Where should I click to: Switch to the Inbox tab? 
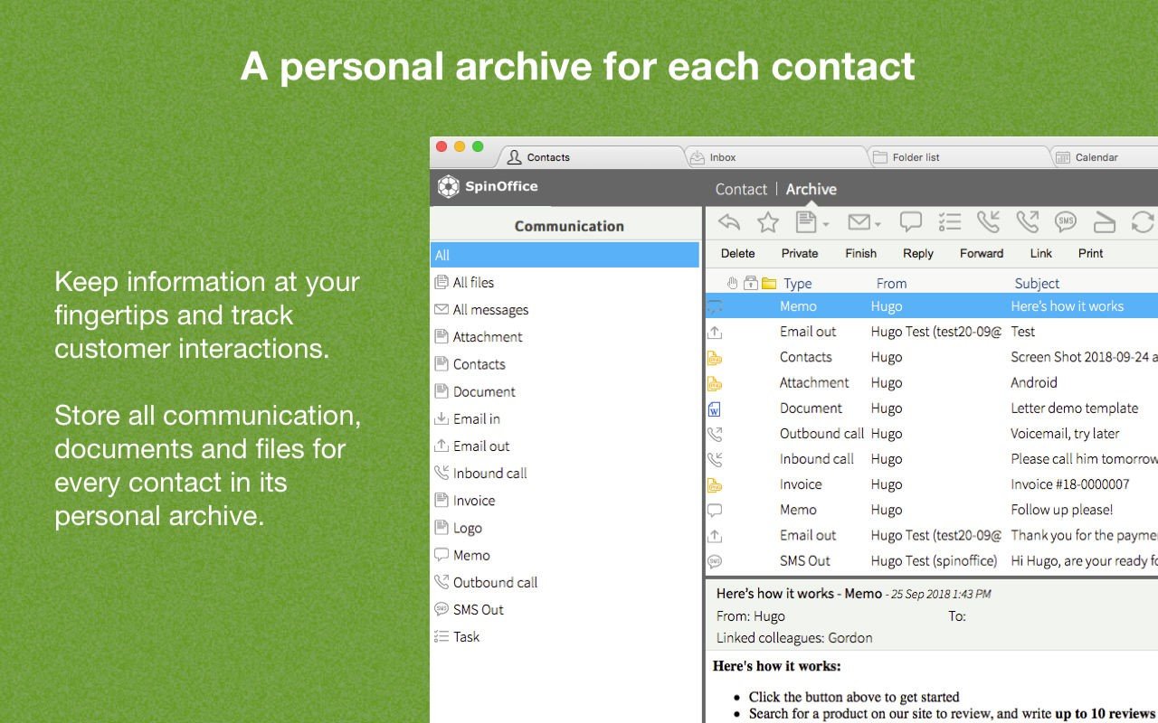point(776,157)
